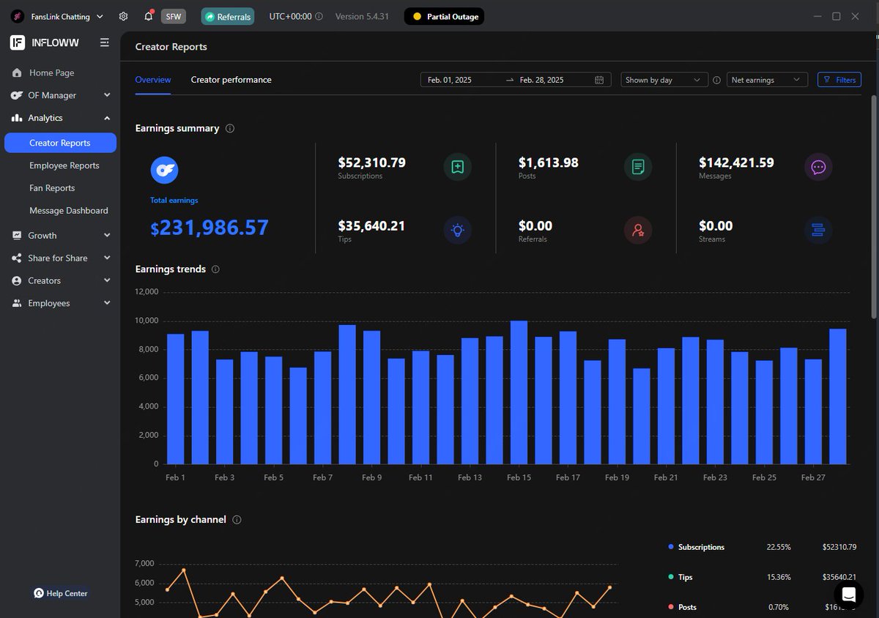Click the chat widget bubble at bottom right
This screenshot has width=879, height=618.
click(x=848, y=595)
